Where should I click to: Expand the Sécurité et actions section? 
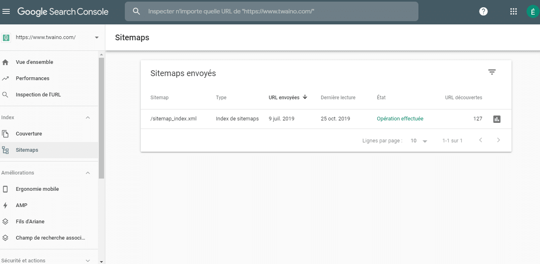(88, 261)
